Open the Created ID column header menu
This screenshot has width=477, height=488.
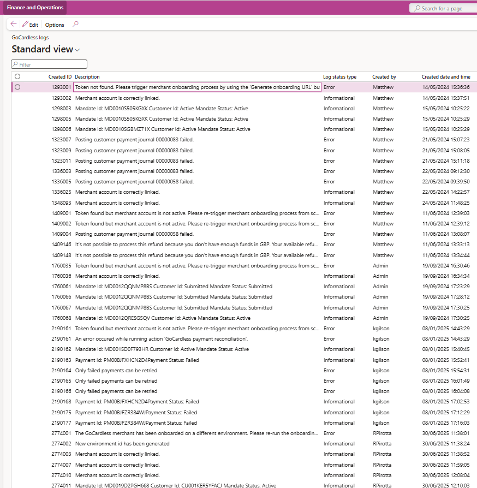tap(59, 77)
